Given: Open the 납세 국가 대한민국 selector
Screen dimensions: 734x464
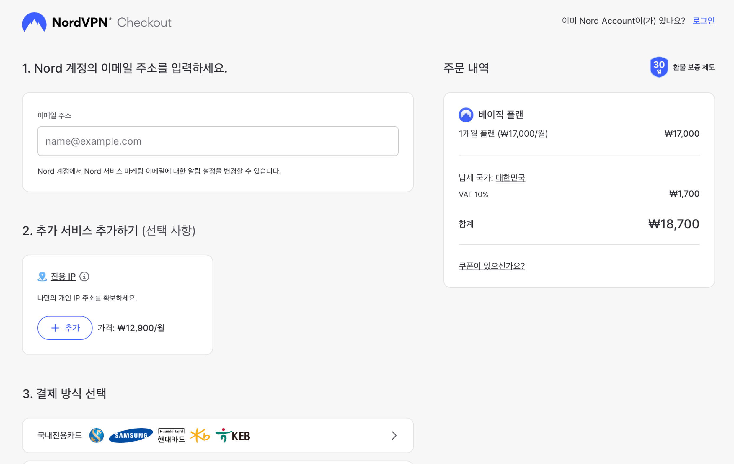Looking at the screenshot, I should tap(510, 178).
